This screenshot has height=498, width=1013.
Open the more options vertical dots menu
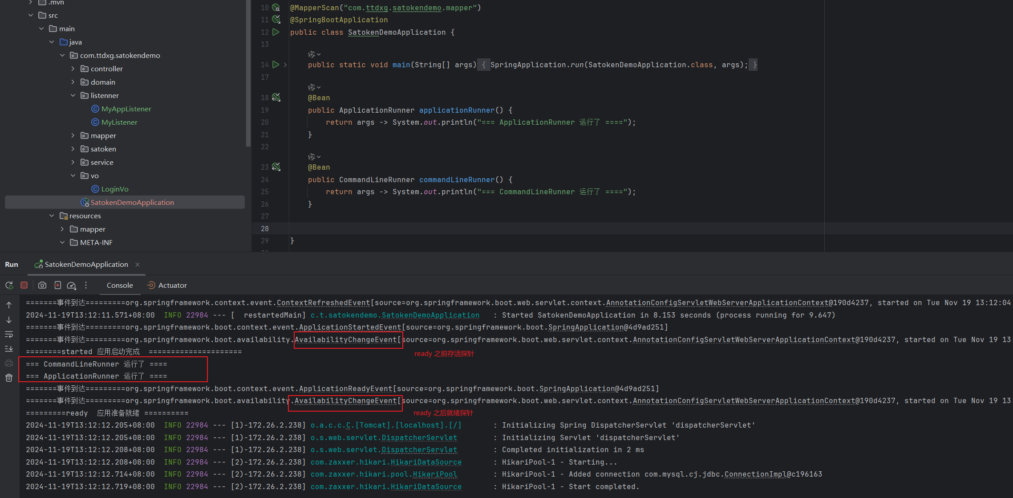[86, 285]
